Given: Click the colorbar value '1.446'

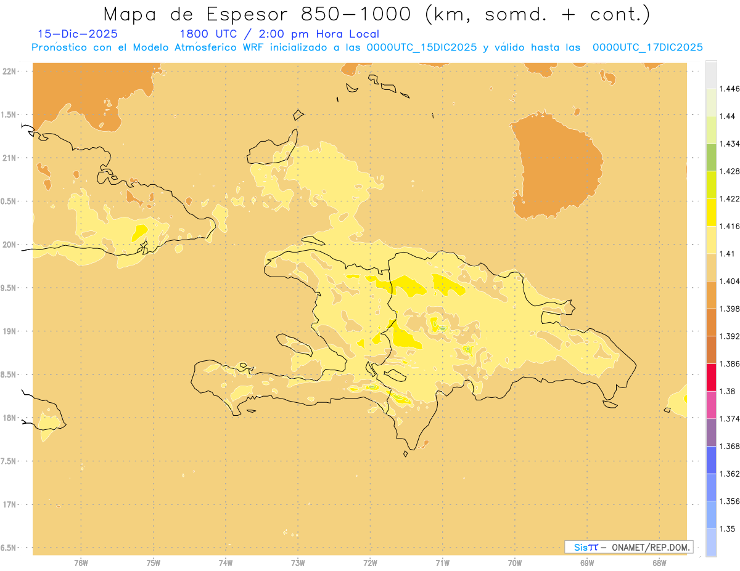Looking at the screenshot, I should 730,89.
